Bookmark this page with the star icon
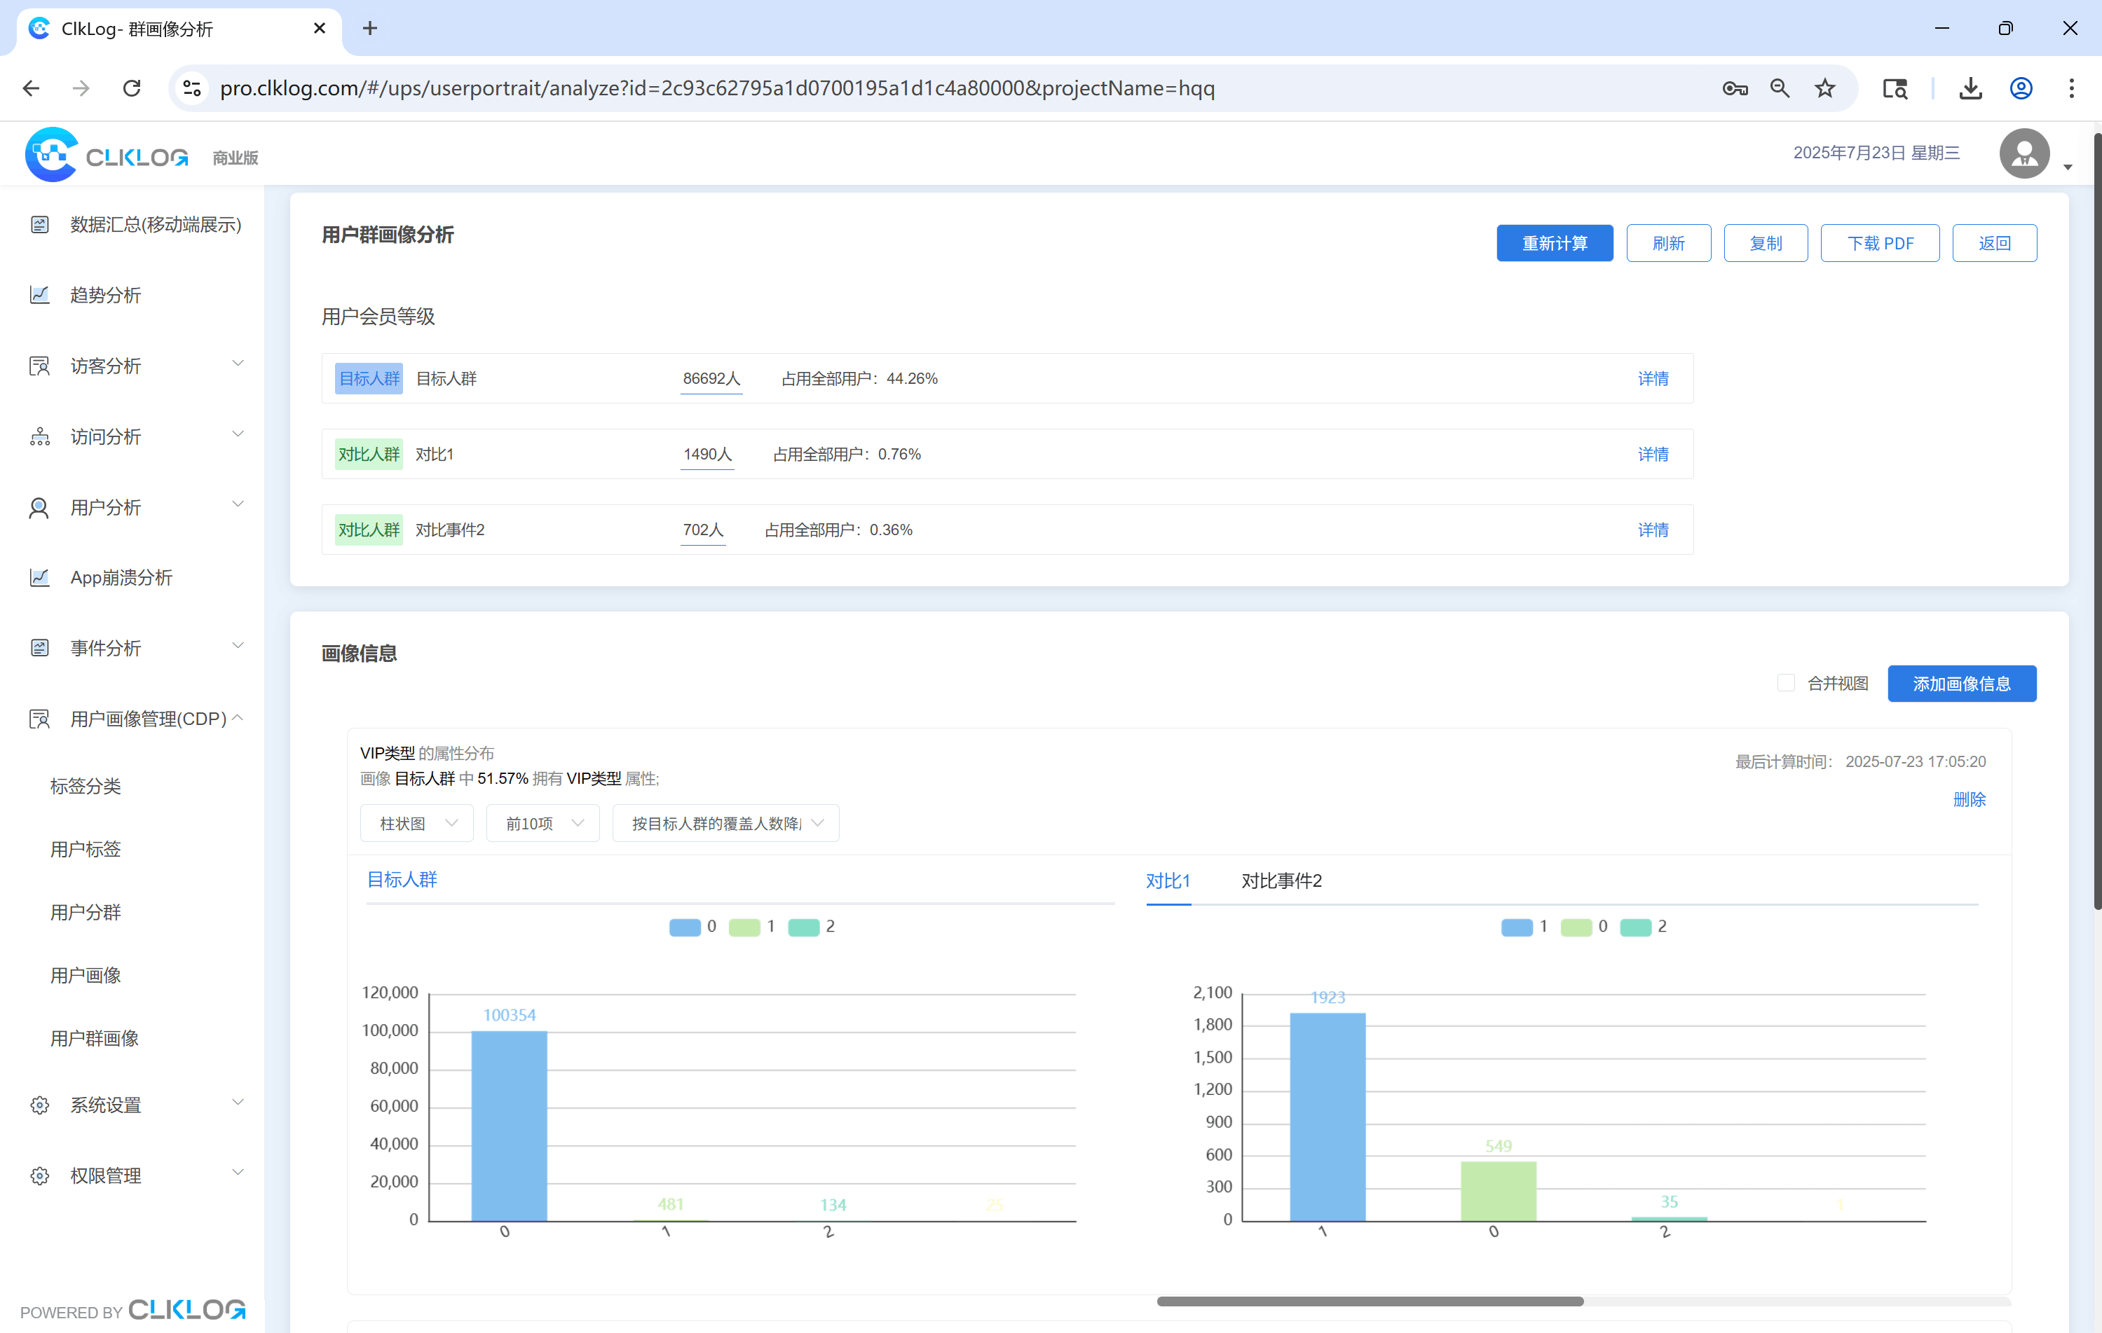2102x1333 pixels. click(1824, 88)
